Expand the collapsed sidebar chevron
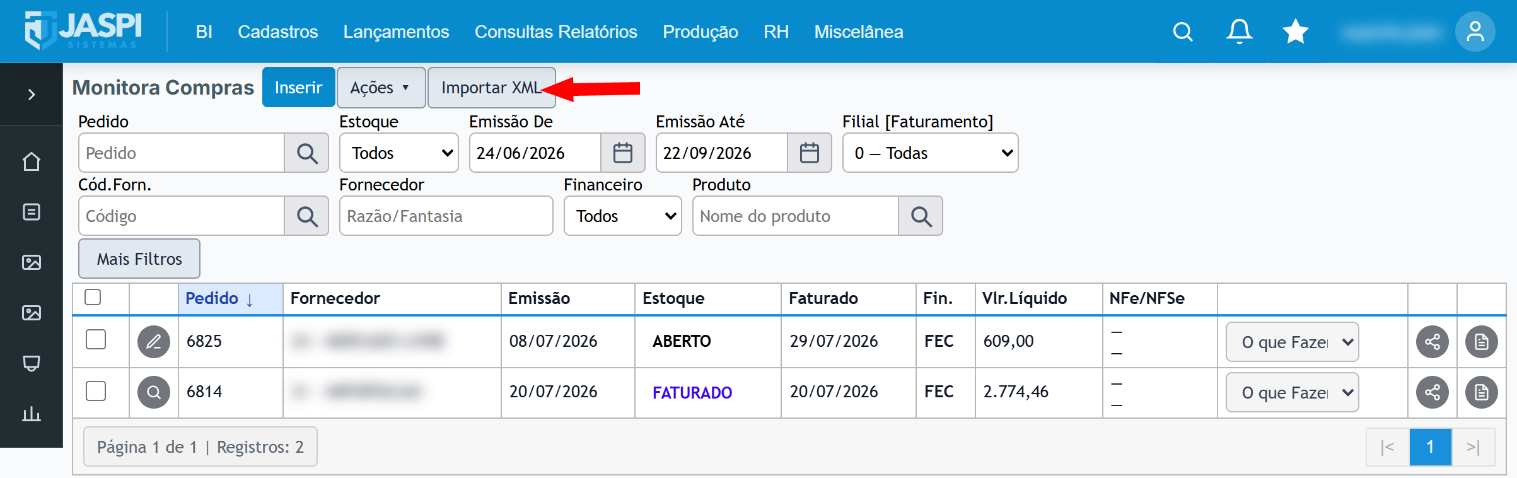This screenshot has height=478, width=1517. 32,95
